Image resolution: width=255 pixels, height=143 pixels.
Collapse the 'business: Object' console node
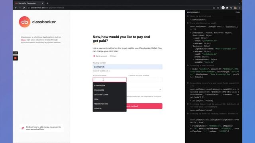(192, 46)
